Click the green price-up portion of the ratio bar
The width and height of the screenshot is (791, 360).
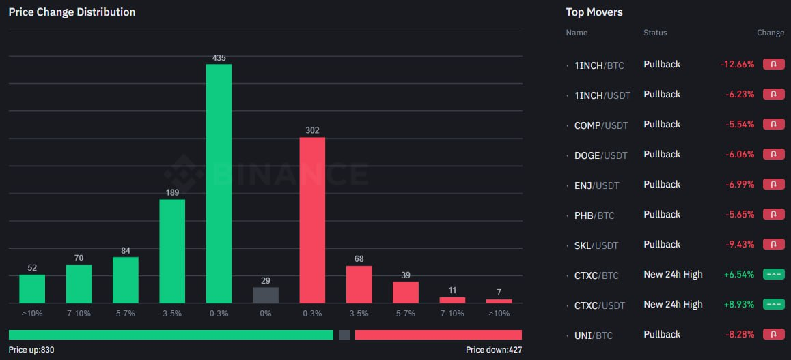tap(171, 335)
